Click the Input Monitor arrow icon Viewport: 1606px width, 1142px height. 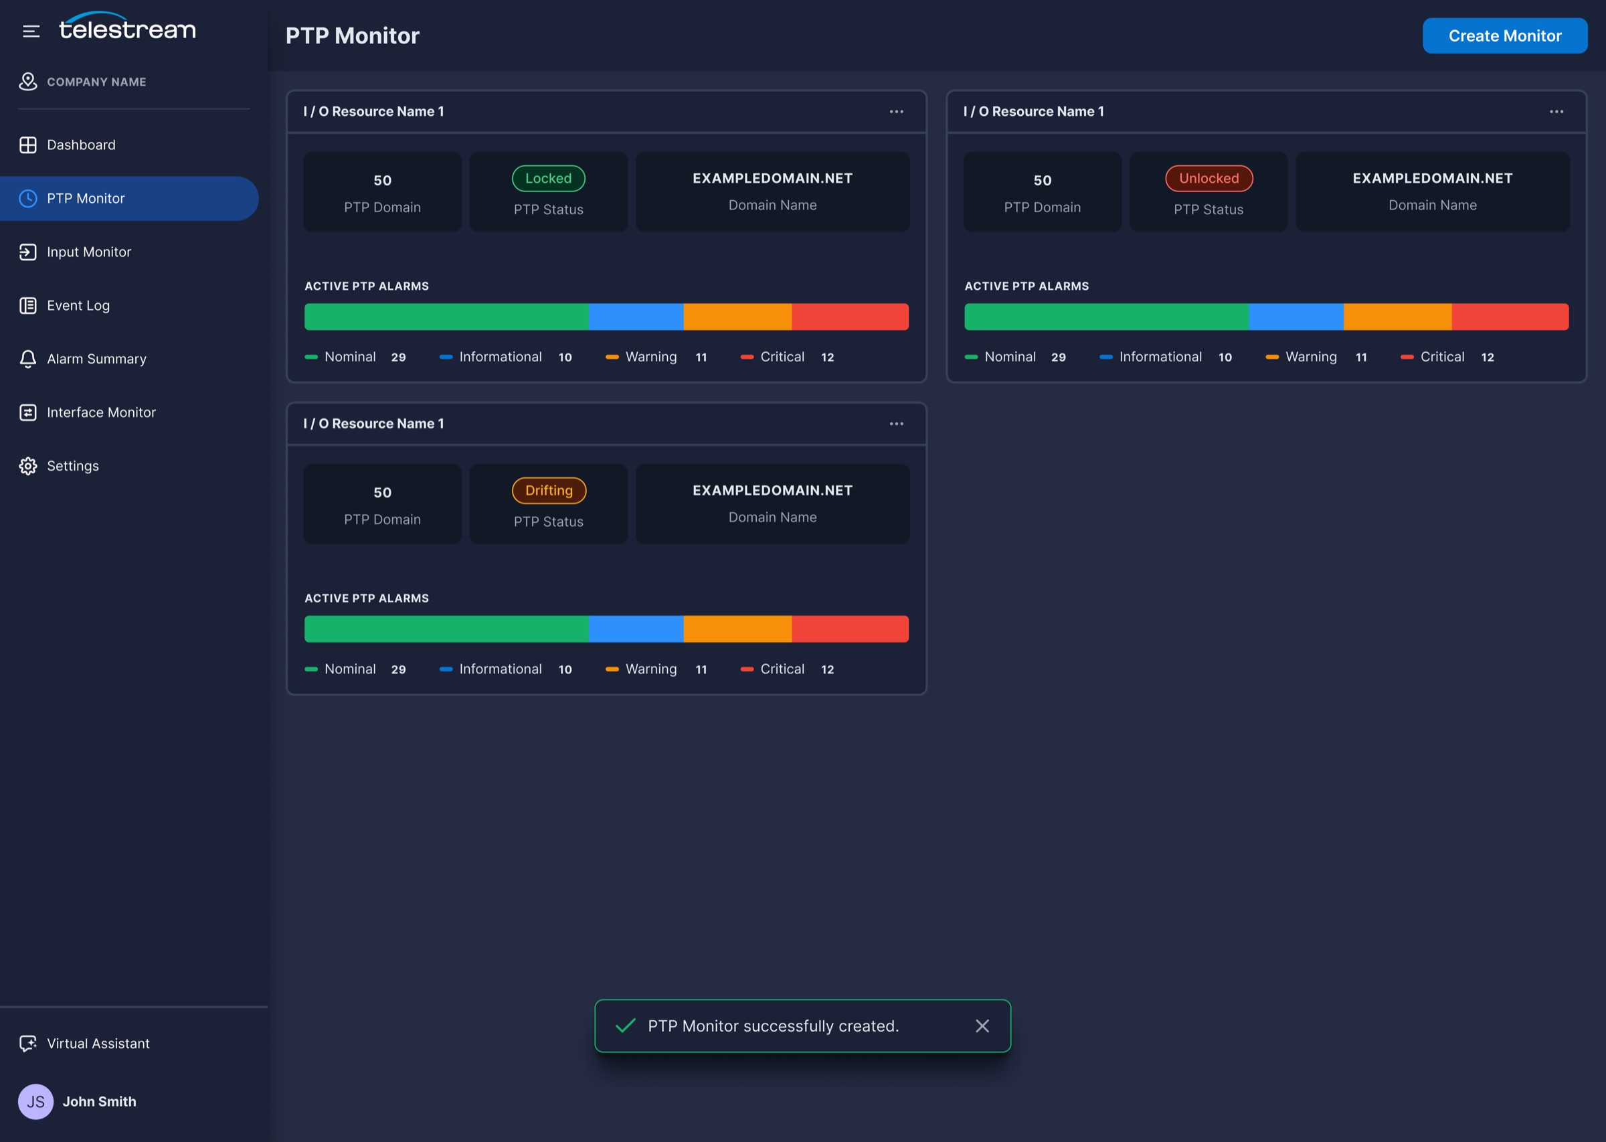pyautogui.click(x=27, y=252)
